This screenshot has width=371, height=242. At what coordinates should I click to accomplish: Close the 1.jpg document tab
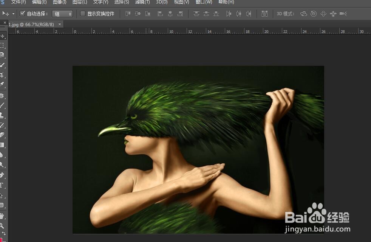60,24
